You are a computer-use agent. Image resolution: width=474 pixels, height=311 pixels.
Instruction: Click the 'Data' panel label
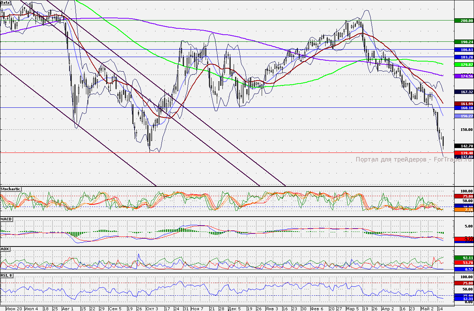point(5,2)
